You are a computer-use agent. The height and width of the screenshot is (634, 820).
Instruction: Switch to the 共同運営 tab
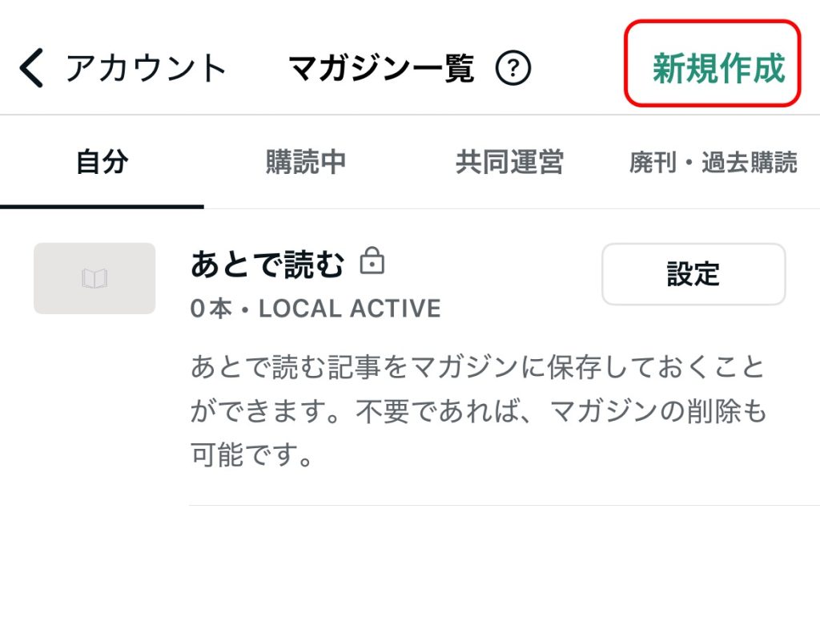click(x=510, y=162)
